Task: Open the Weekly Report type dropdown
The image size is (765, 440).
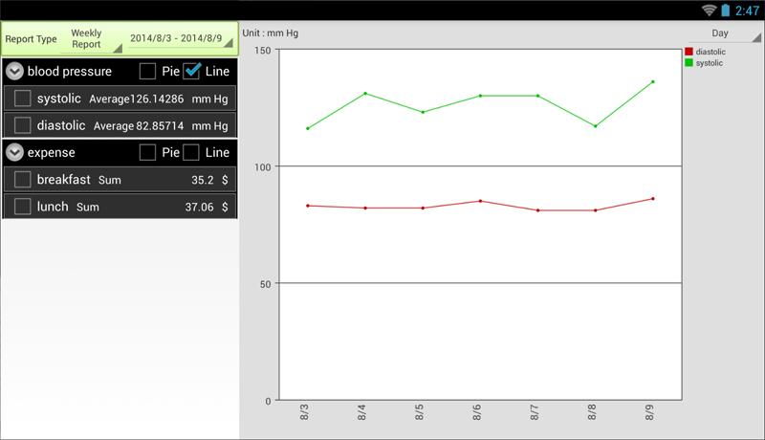Action: (x=91, y=39)
